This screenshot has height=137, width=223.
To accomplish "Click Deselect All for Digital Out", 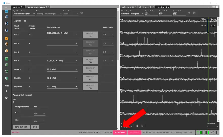I will [90, 87].
